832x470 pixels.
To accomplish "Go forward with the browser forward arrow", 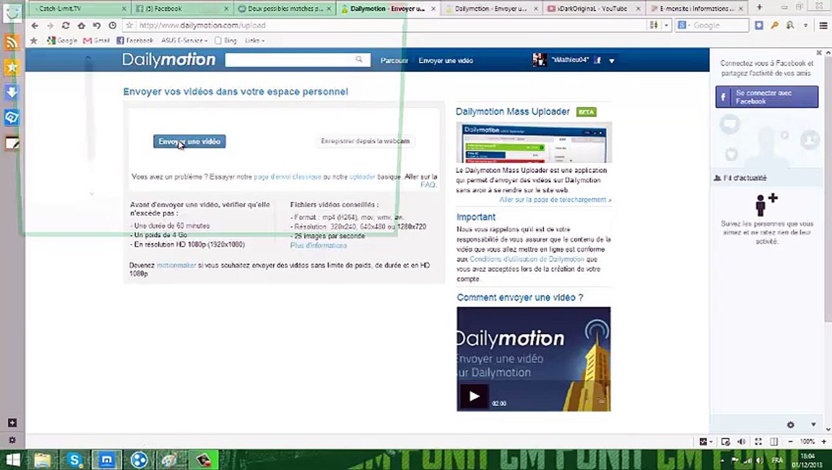I will [50, 25].
